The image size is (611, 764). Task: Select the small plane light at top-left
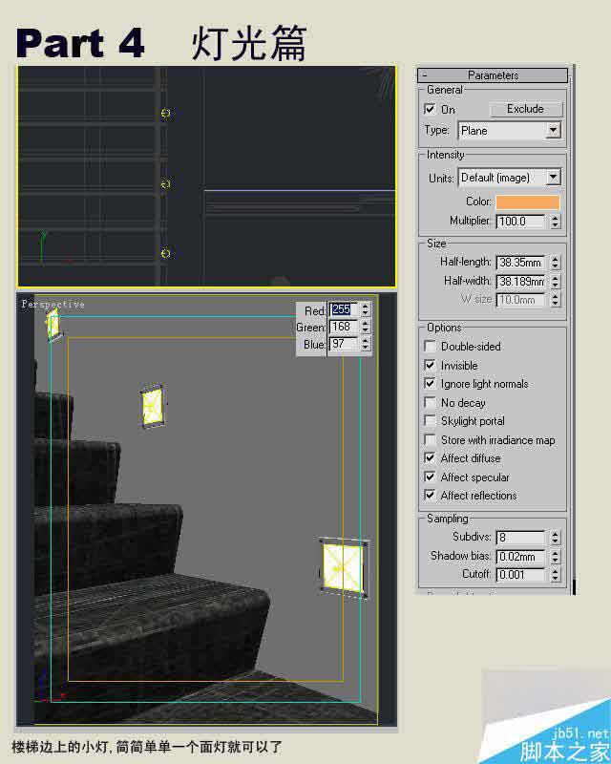(53, 324)
